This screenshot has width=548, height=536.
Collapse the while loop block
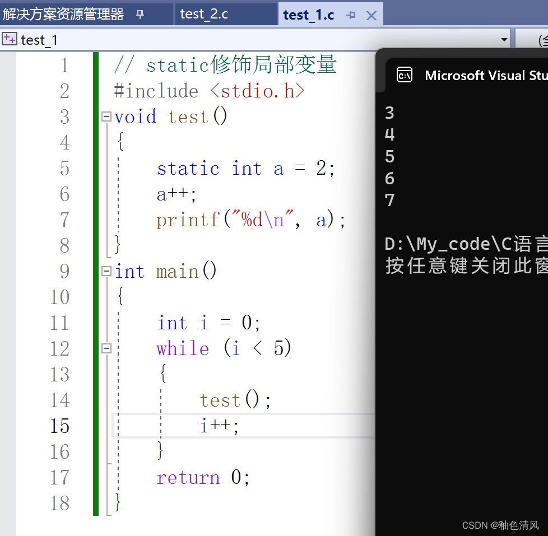106,348
